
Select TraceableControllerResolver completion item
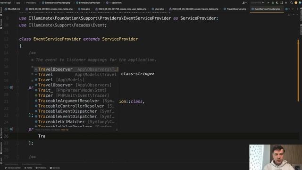76,106
